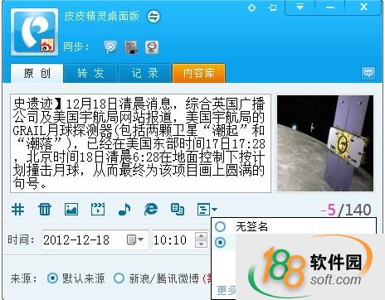Choose the 默认来源 source radio button
The width and height of the screenshot is (385, 300).
52,278
